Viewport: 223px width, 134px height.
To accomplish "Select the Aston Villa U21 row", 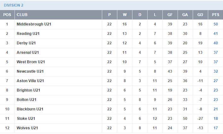I will pyautogui.click(x=30, y=81).
